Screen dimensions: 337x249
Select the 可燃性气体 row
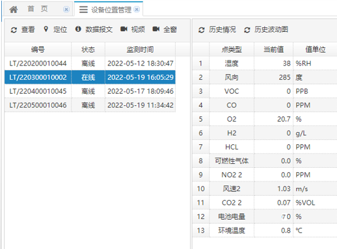(265, 161)
